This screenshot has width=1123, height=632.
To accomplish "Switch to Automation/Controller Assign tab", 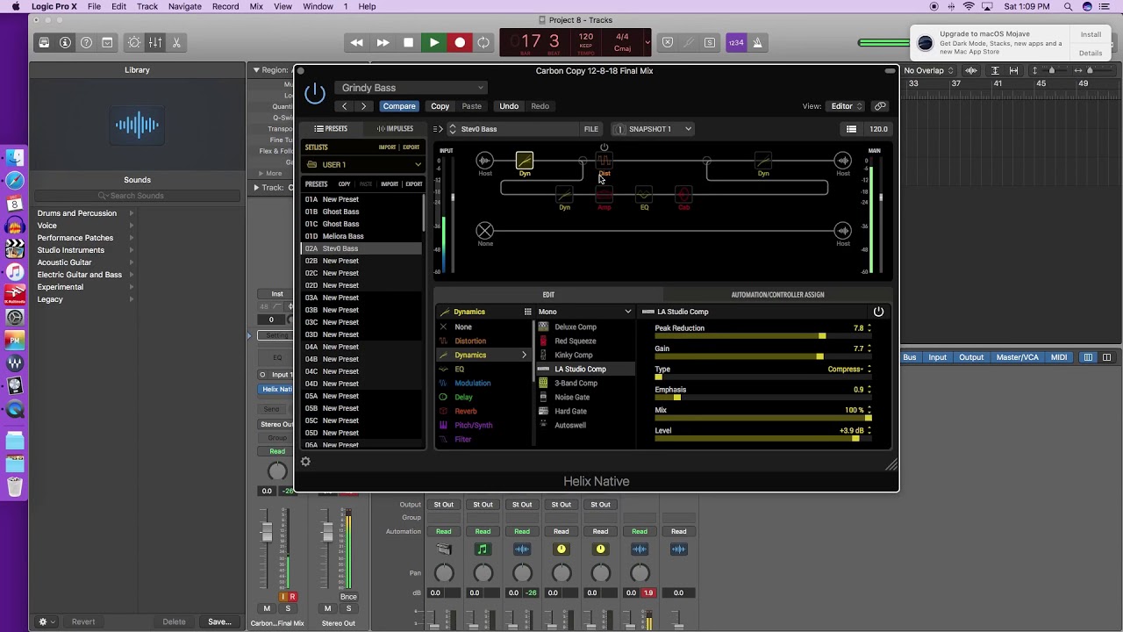I will click(777, 295).
